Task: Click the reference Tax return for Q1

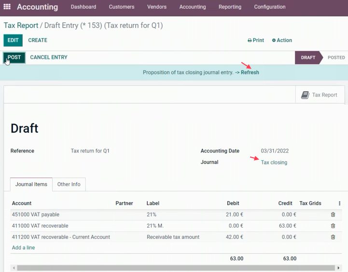Action: [90, 151]
